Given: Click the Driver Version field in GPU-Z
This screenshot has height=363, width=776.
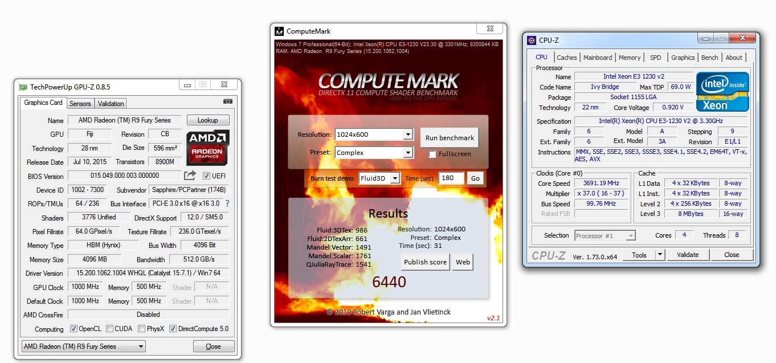Looking at the screenshot, I should [149, 274].
